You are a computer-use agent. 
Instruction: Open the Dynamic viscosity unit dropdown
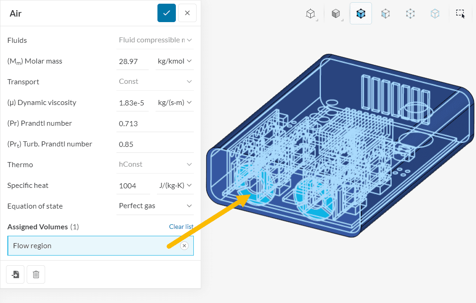(x=174, y=103)
